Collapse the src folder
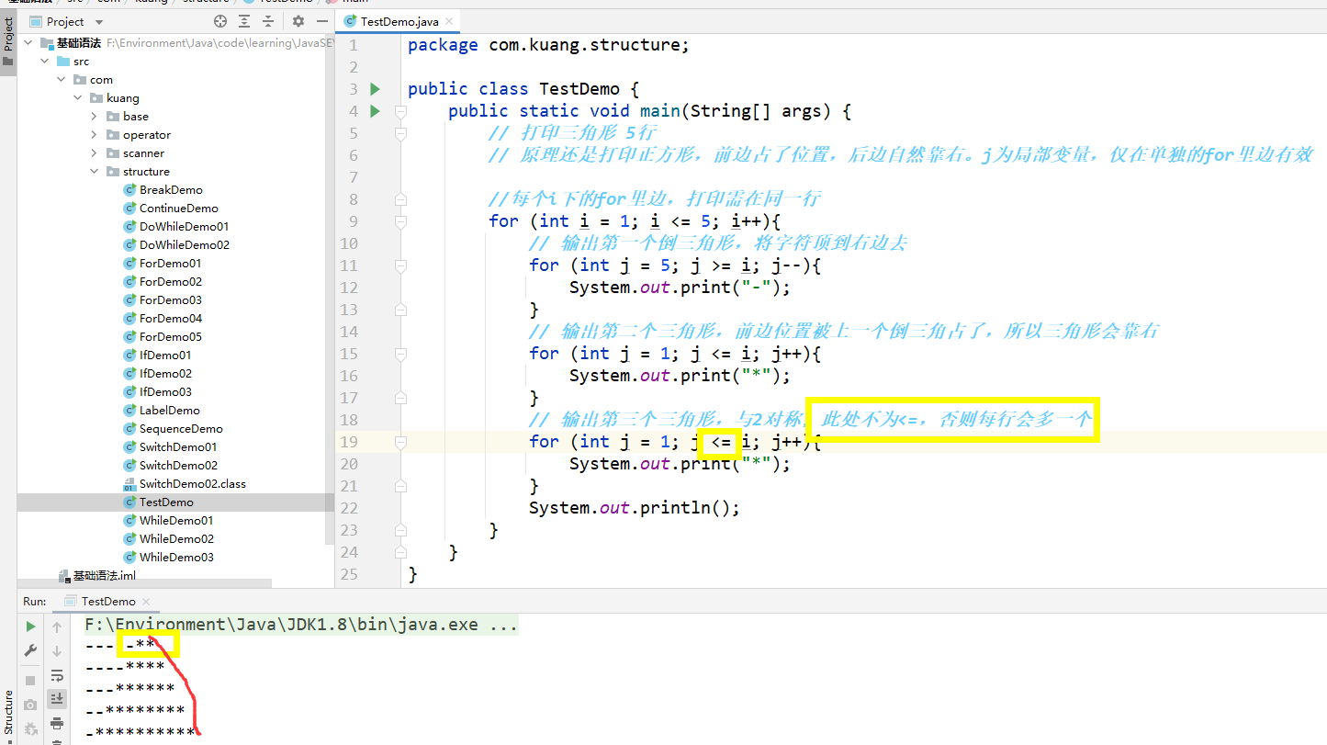Screen dimensions: 1327x745 (45, 62)
